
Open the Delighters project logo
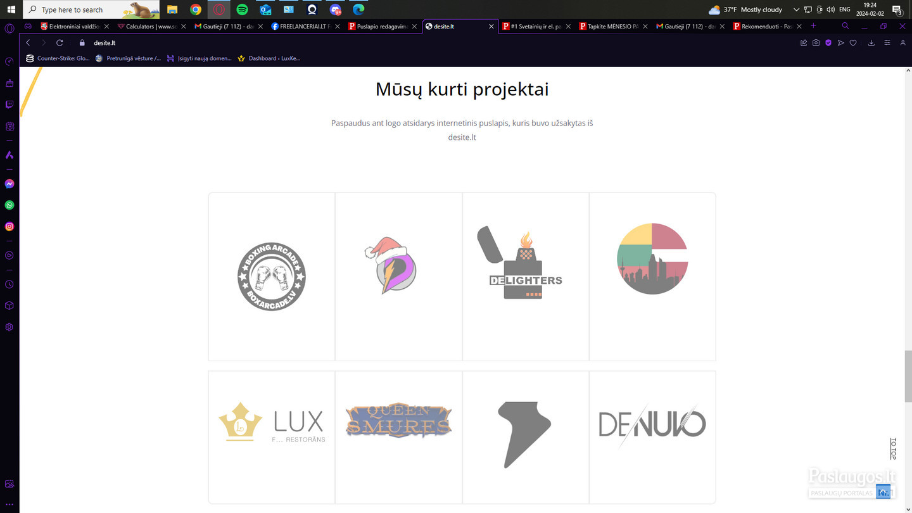(x=520, y=262)
